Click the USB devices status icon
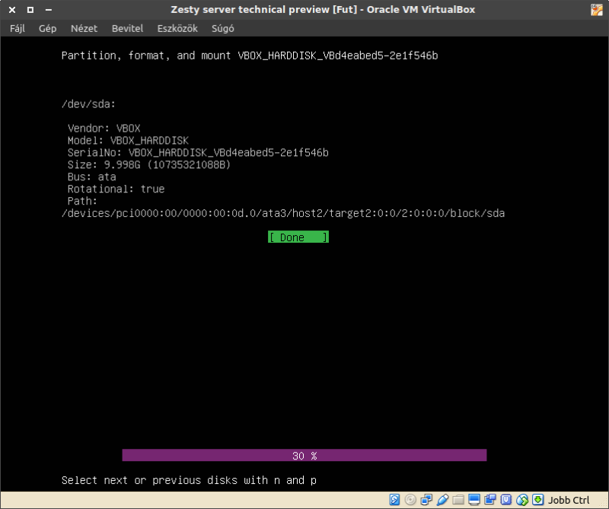The image size is (609, 509). click(x=442, y=500)
